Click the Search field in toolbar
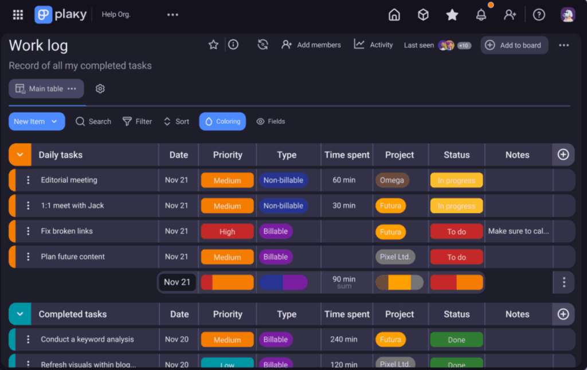The height and width of the screenshot is (370, 587). 93,121
